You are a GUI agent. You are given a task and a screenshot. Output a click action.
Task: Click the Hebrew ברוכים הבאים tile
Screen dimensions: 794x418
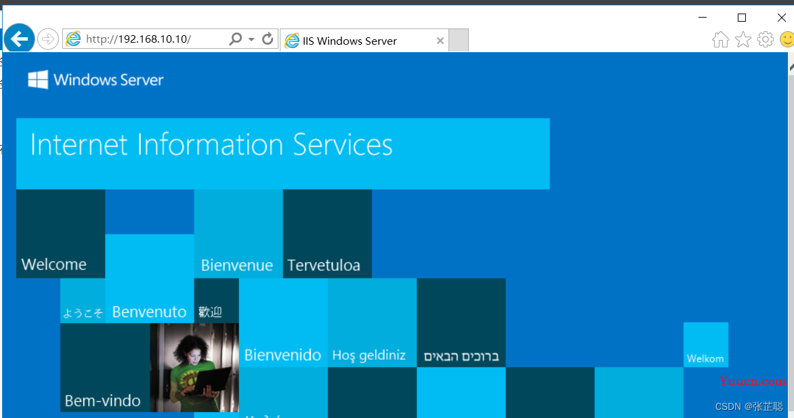pos(461,322)
